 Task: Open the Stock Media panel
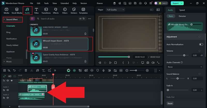17,11
